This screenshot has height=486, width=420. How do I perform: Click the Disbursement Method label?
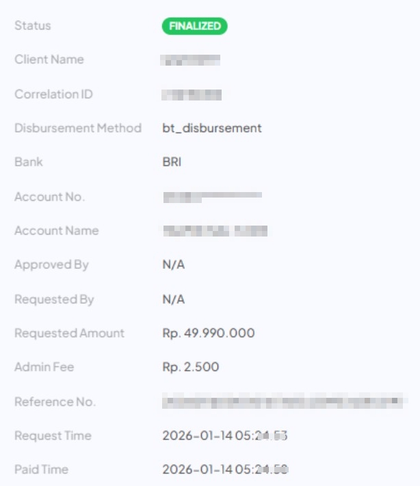[x=78, y=129]
